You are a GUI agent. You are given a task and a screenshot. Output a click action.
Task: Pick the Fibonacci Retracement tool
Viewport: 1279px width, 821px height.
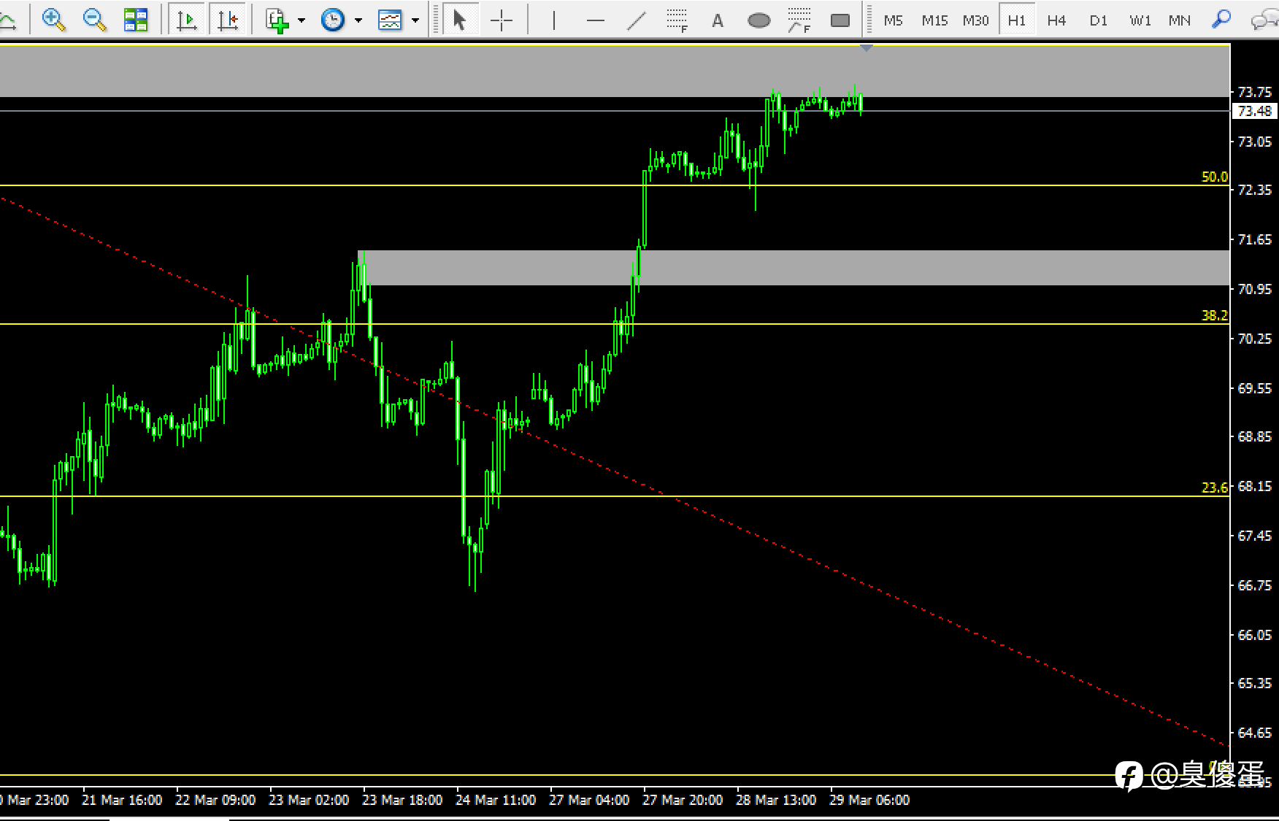point(677,20)
